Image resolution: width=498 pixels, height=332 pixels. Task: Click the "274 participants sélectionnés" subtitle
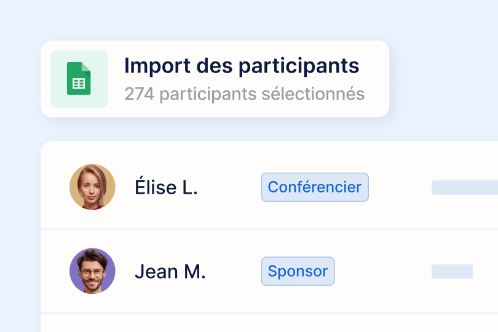(x=244, y=94)
